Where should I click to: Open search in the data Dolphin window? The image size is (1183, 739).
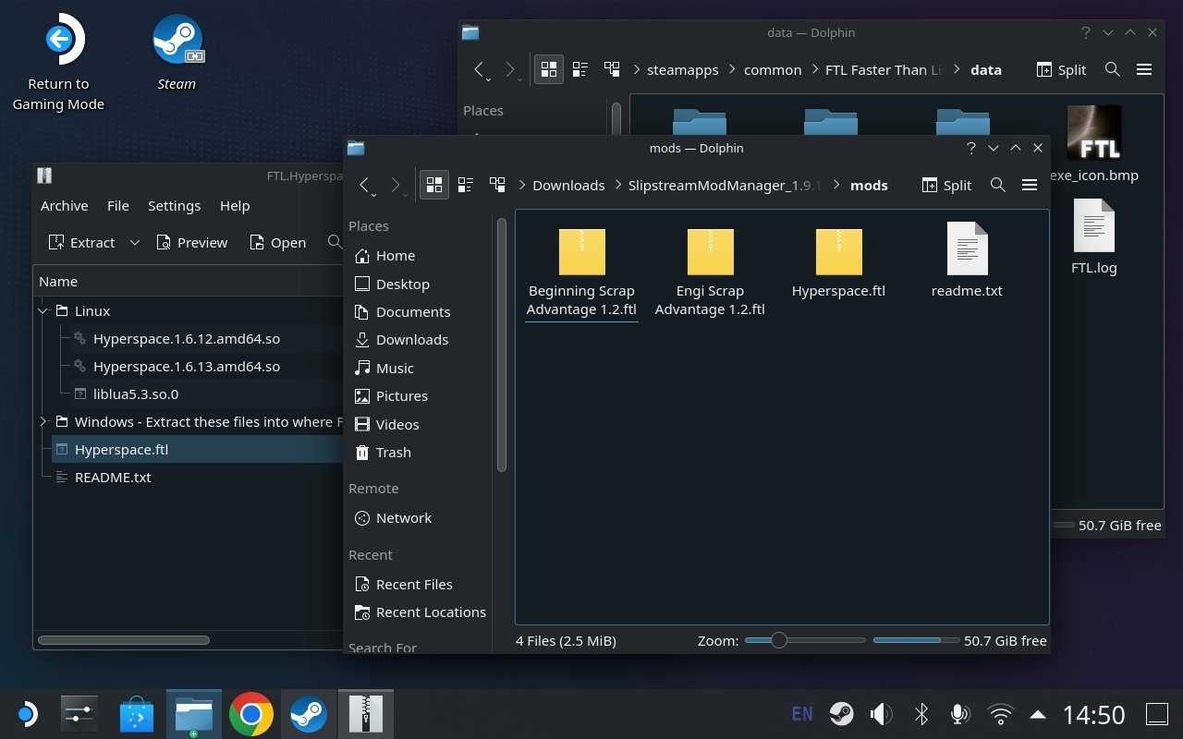coord(1113,69)
